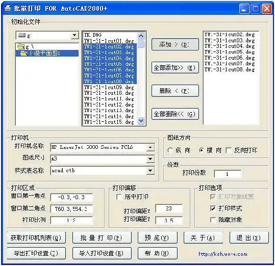This screenshot has height=266, width=275.
Task: Open the printer name dropdown
Action: [151, 147]
